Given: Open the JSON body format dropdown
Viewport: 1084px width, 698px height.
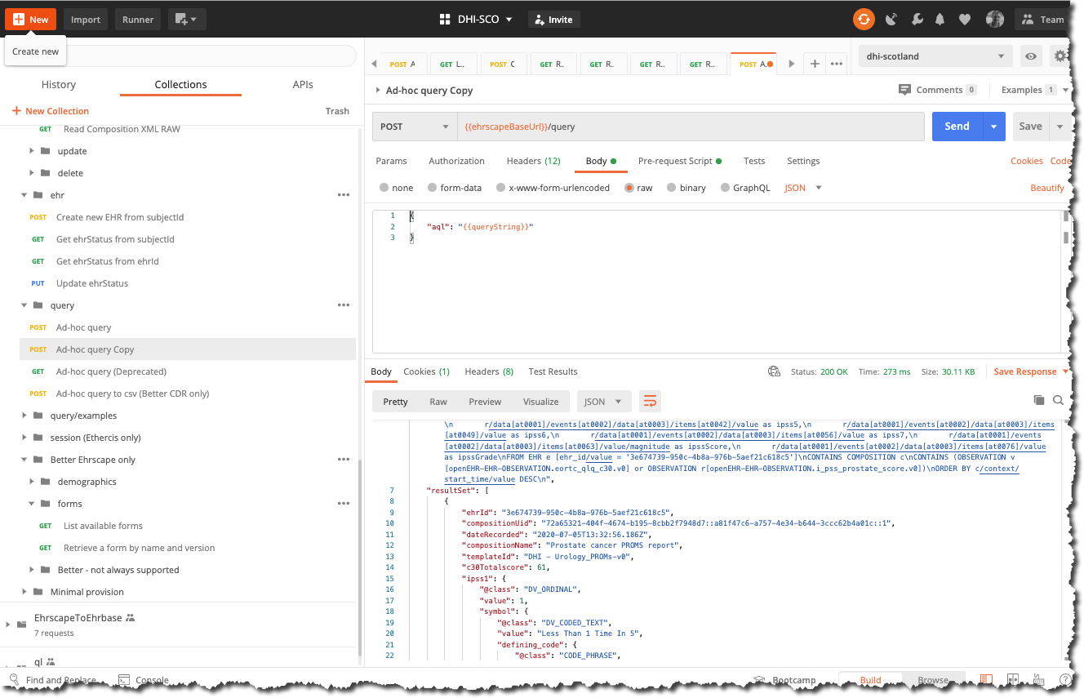Looking at the screenshot, I should point(803,188).
